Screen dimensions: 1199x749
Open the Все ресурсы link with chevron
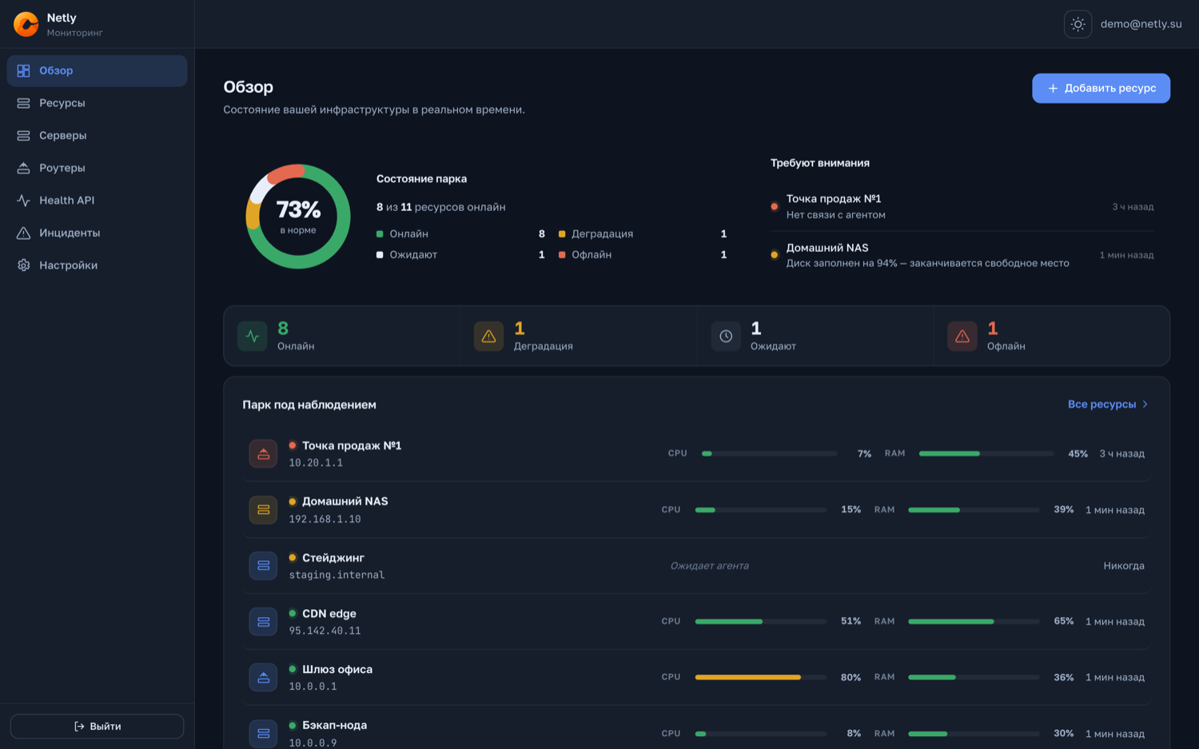click(x=1108, y=404)
